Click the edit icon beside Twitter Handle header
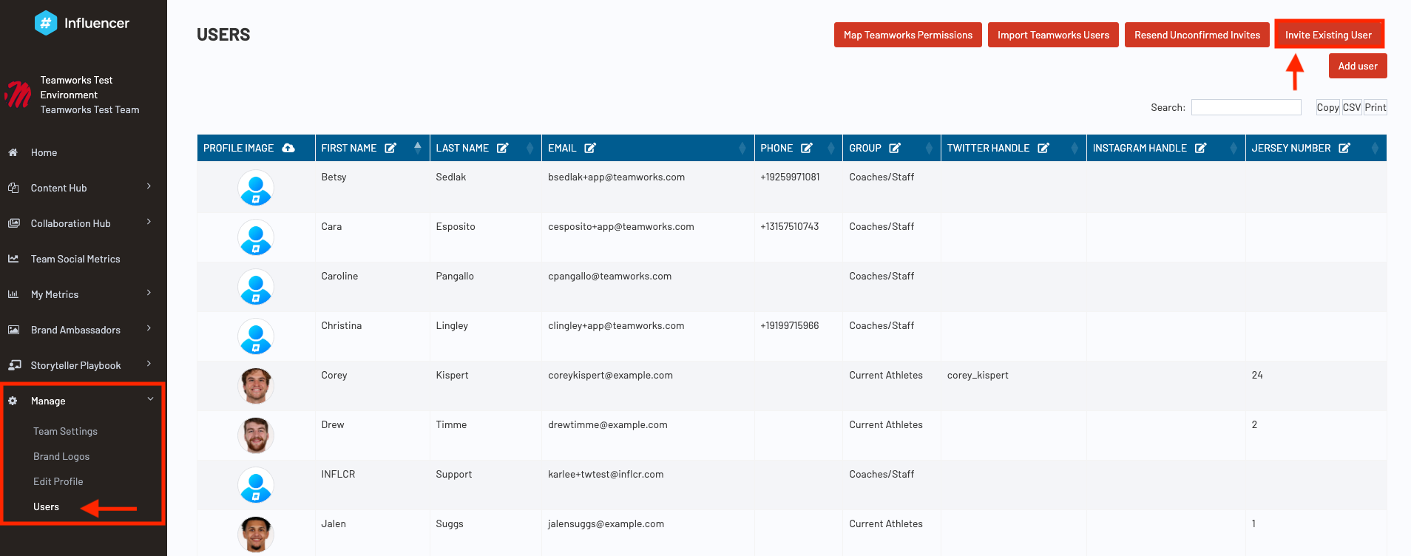Viewport: 1411px width, 556px height. point(1043,148)
